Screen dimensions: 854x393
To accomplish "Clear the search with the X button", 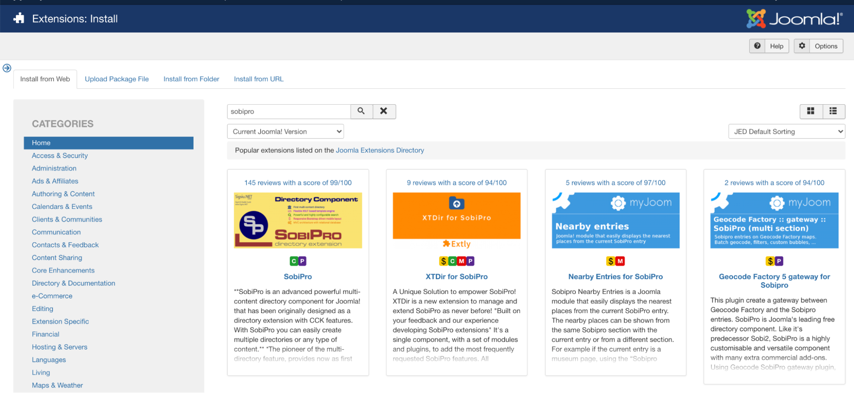I will [x=384, y=111].
